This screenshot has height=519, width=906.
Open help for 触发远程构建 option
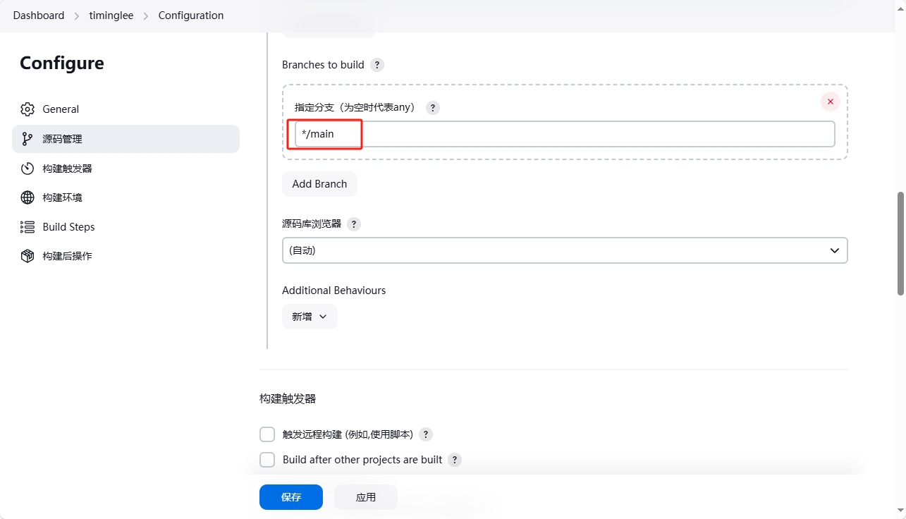(x=426, y=434)
